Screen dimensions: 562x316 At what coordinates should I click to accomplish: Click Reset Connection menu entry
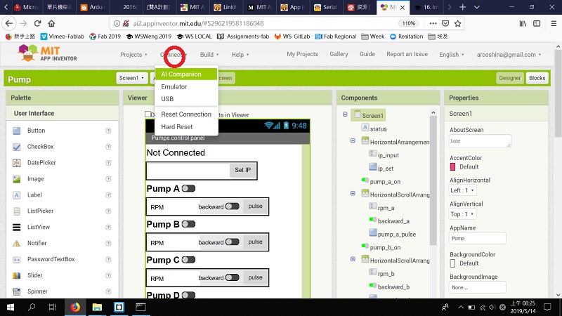[186, 114]
